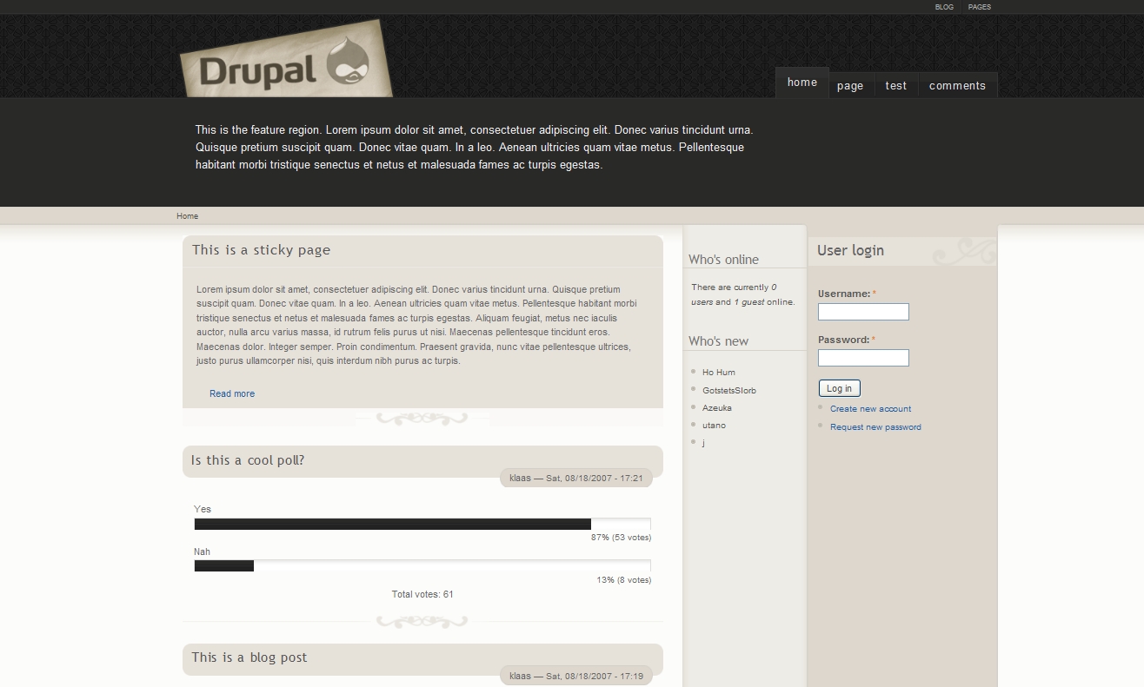Click the PAGES link in top bar

pyautogui.click(x=979, y=7)
